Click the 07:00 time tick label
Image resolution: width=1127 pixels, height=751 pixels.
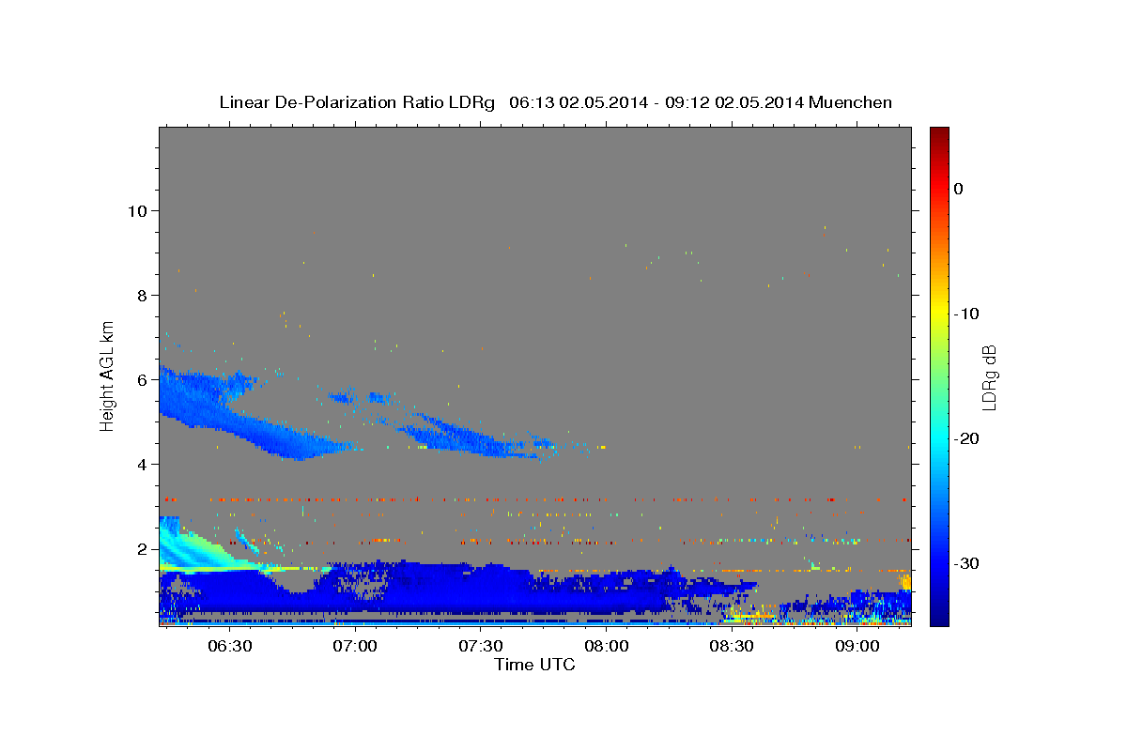(355, 647)
